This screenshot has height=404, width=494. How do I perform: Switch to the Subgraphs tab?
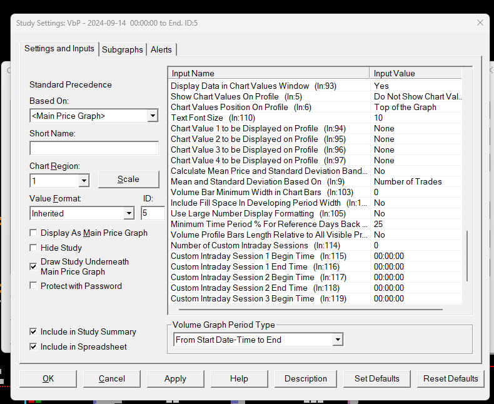123,49
